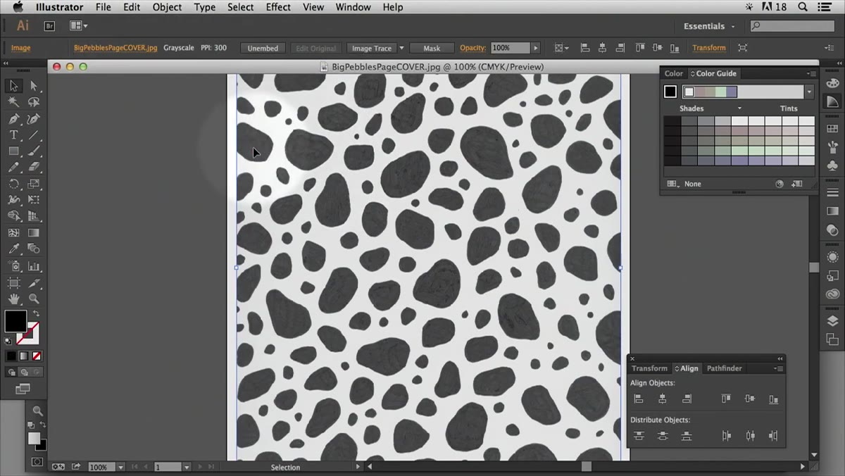Select the Selection tool (black arrow)
845x476 pixels.
click(13, 86)
